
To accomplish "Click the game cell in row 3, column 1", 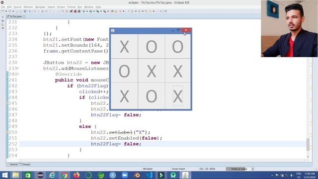I will (124, 96).
